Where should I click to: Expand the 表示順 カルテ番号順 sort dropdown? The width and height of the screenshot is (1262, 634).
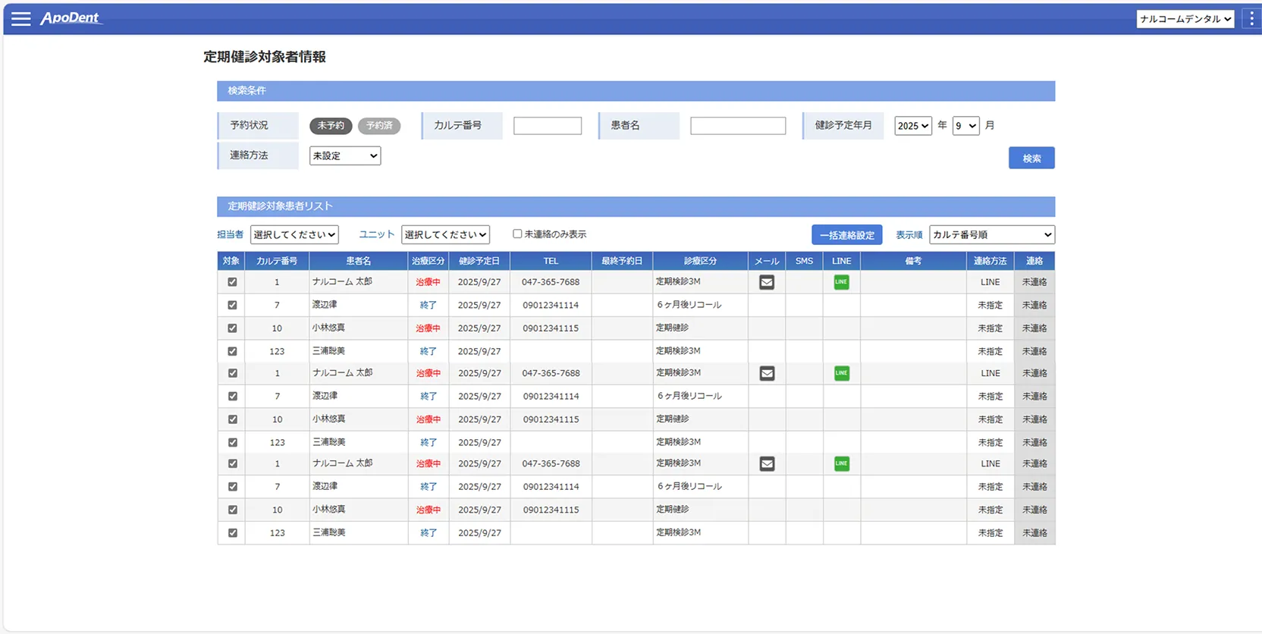991,235
